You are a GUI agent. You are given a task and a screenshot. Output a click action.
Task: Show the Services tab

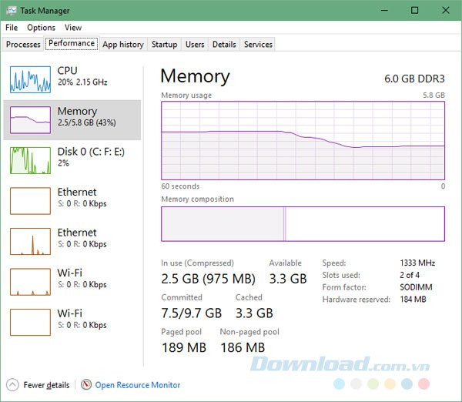tap(258, 45)
